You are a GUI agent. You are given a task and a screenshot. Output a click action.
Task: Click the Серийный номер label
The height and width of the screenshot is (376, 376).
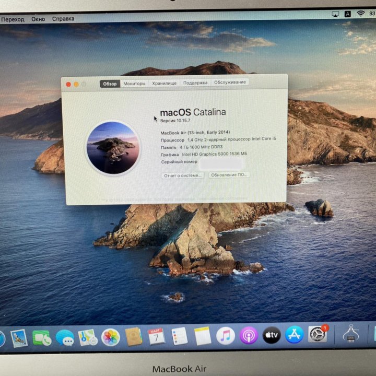tap(179, 162)
